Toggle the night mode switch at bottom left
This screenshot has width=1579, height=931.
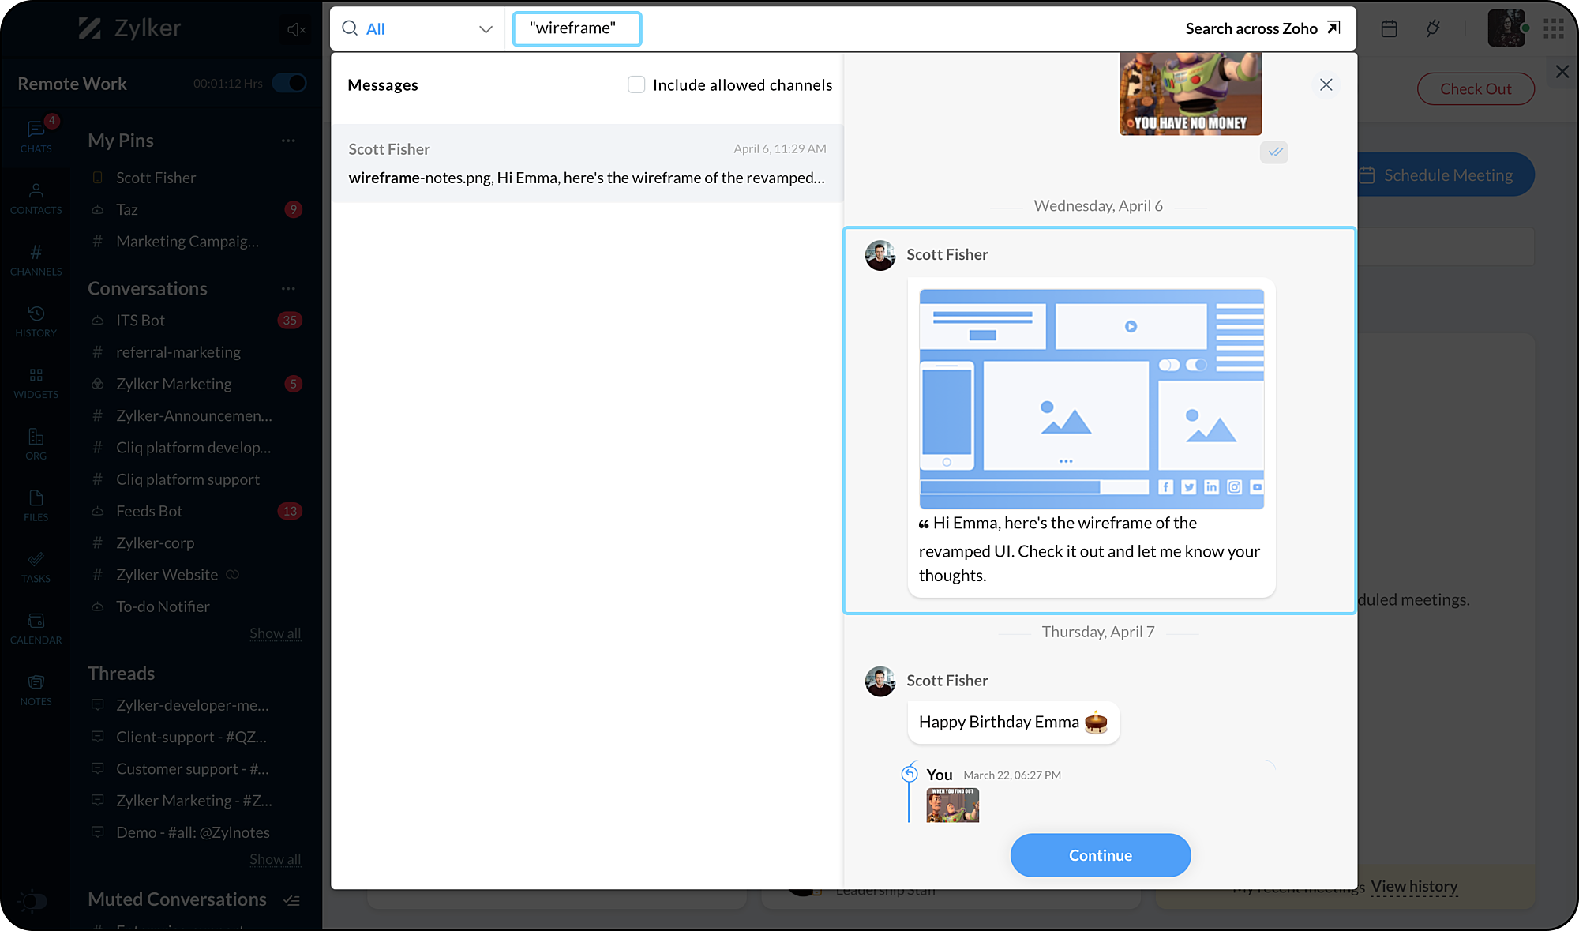click(x=33, y=900)
